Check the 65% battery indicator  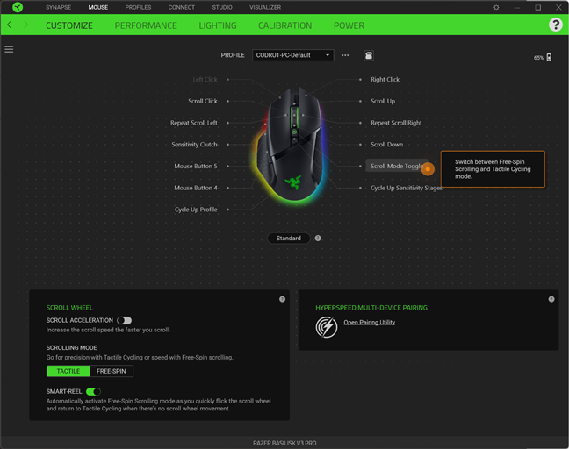pyautogui.click(x=543, y=57)
